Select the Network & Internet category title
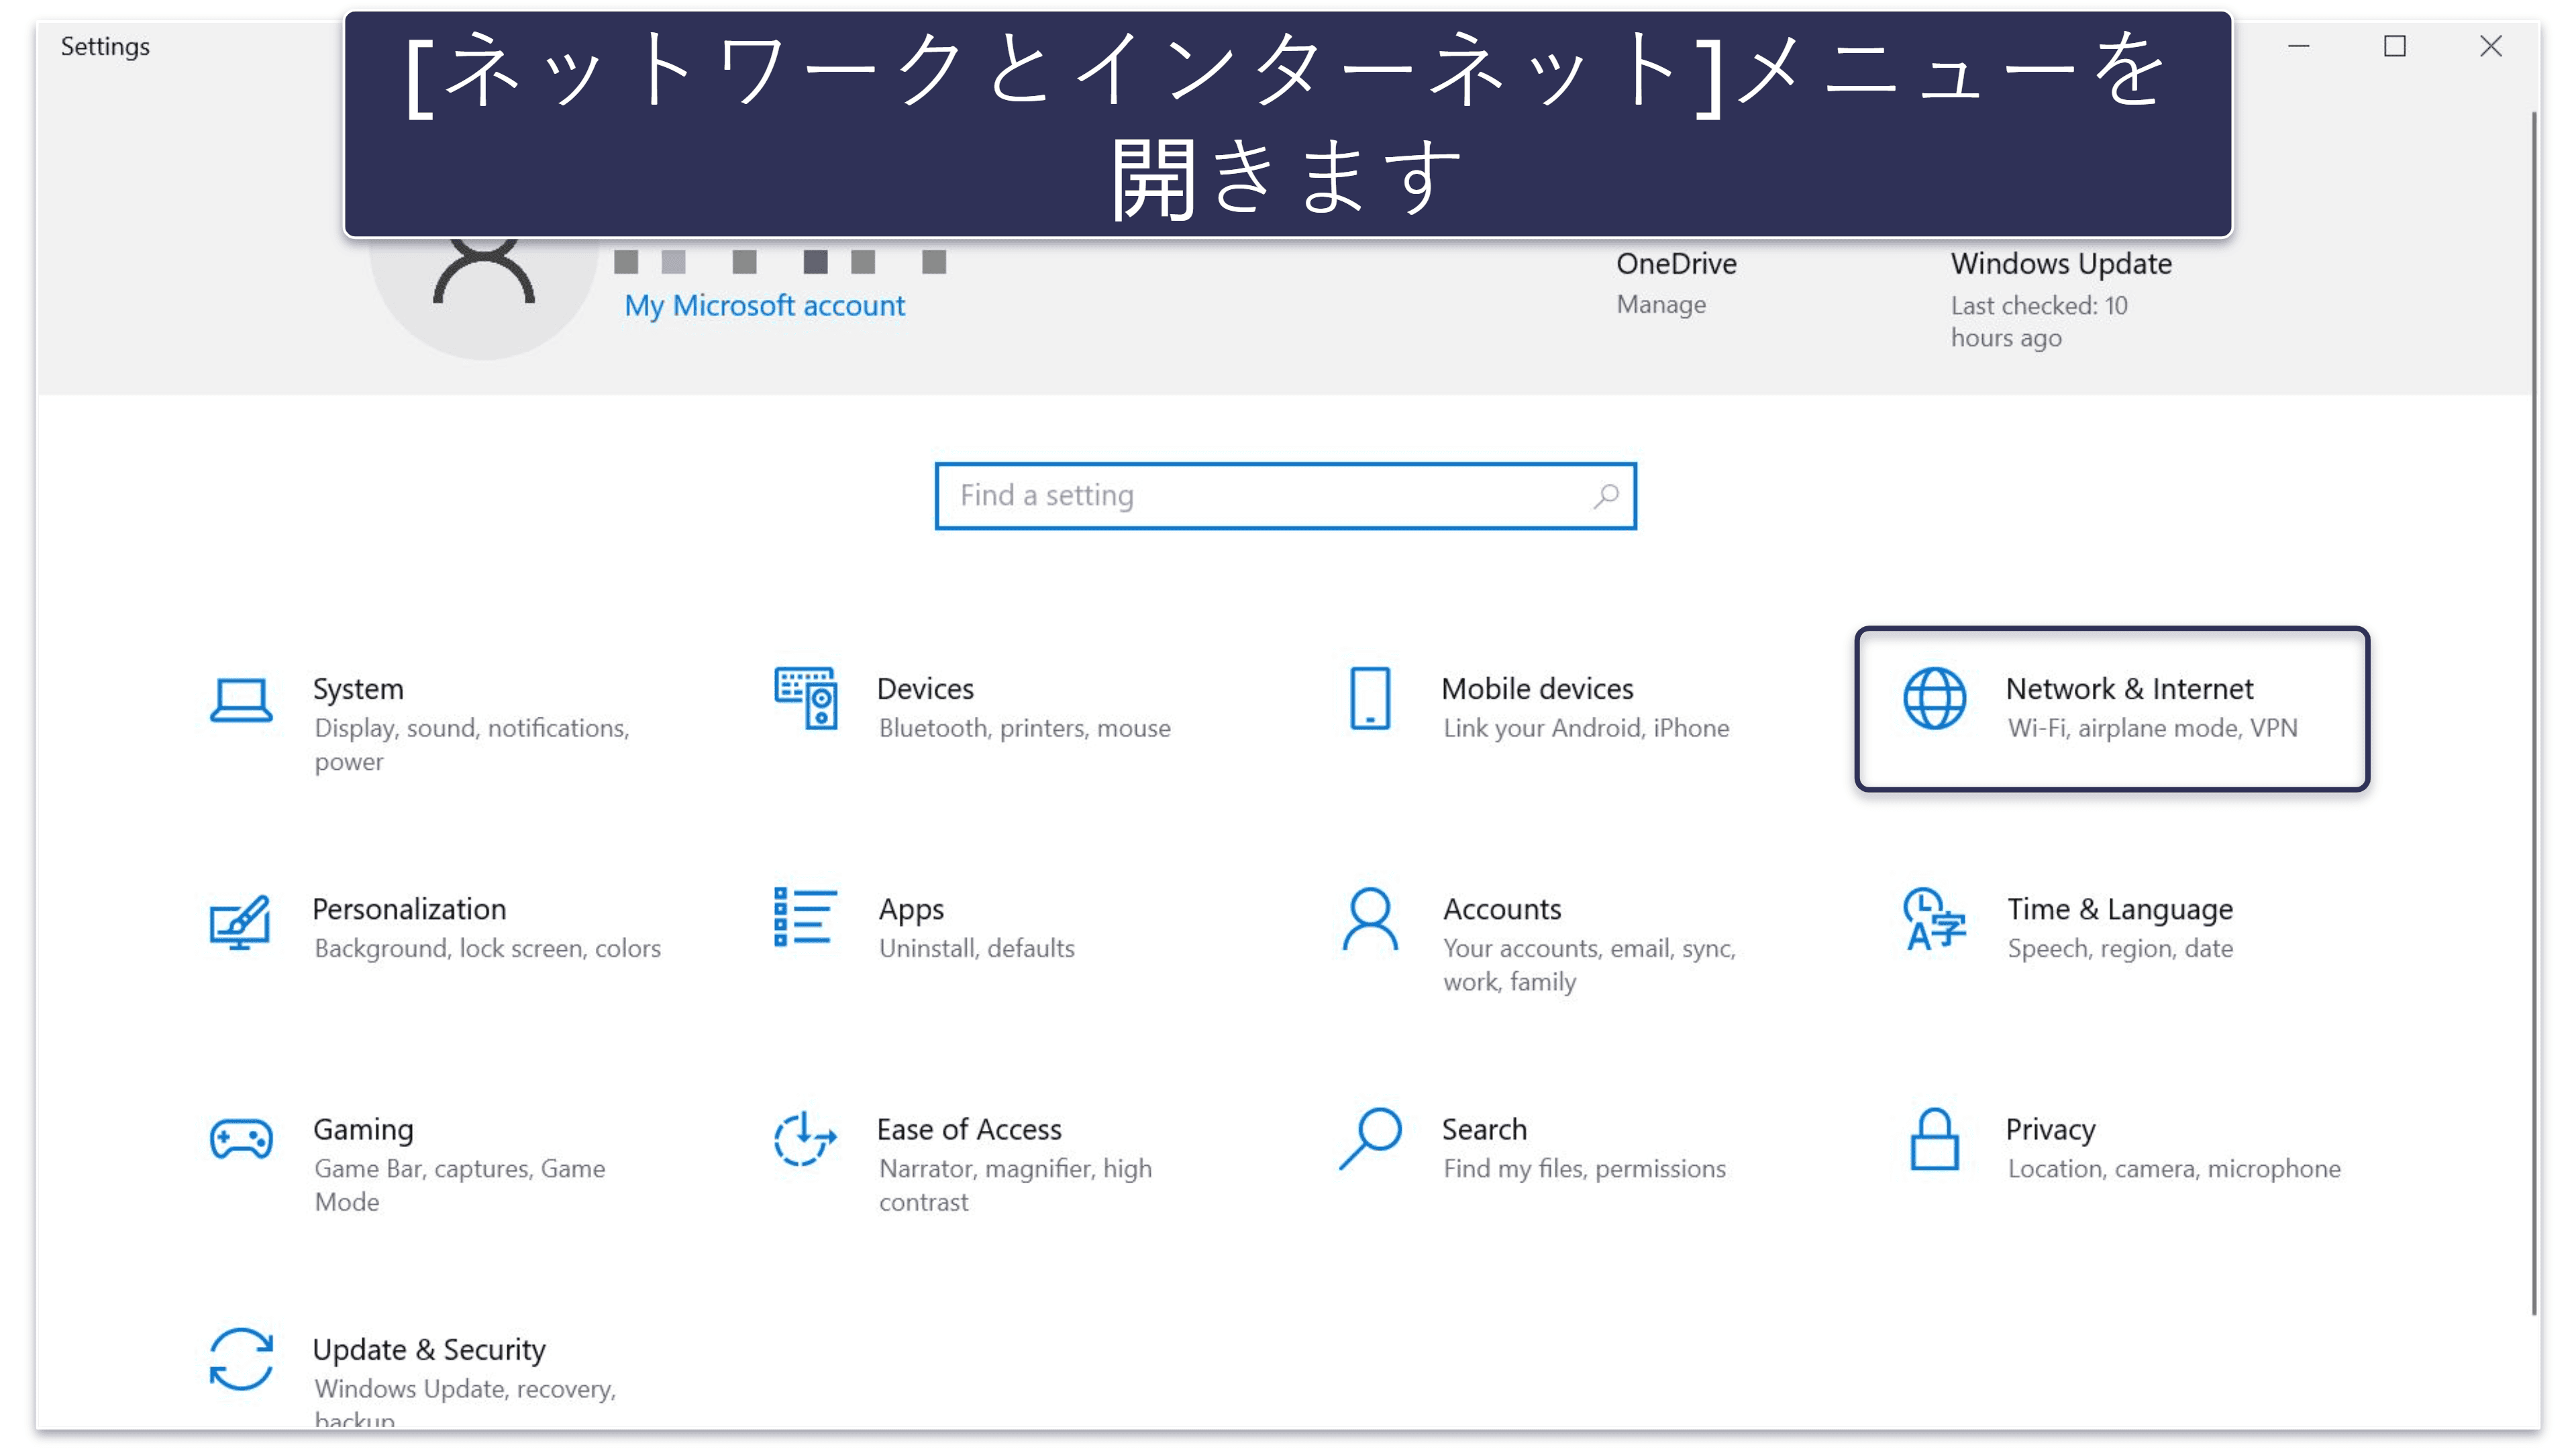 point(2129,688)
